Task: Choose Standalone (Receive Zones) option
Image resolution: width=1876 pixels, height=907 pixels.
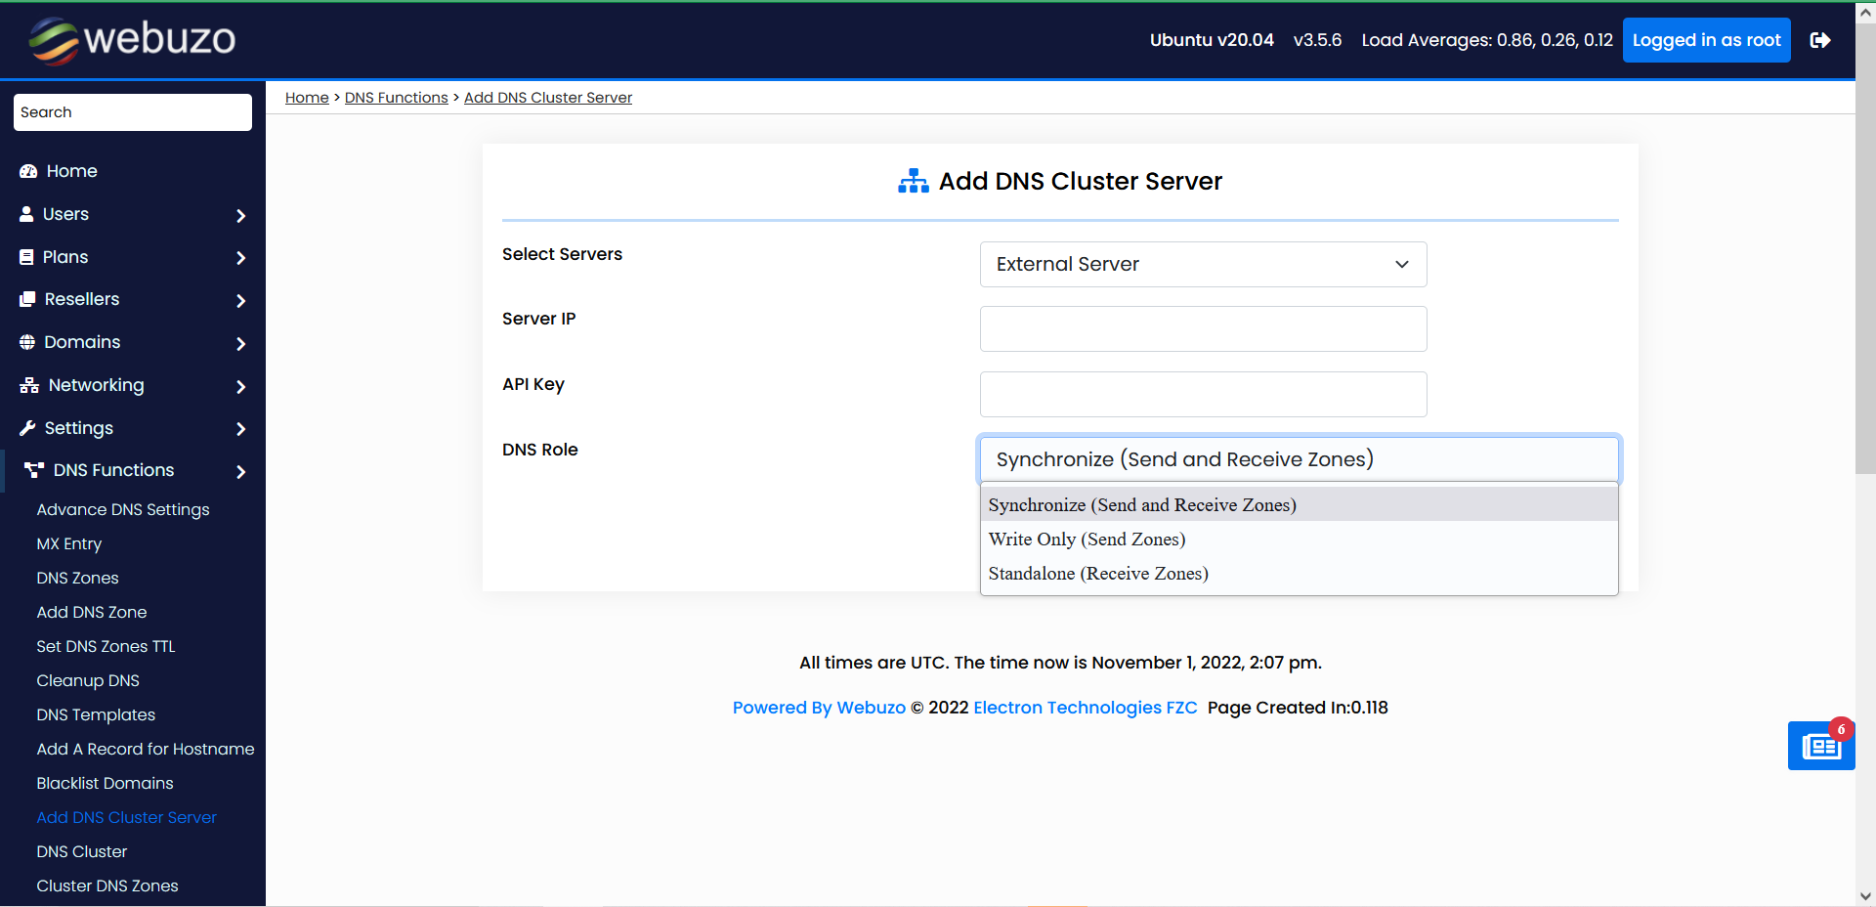Action: pos(1098,574)
